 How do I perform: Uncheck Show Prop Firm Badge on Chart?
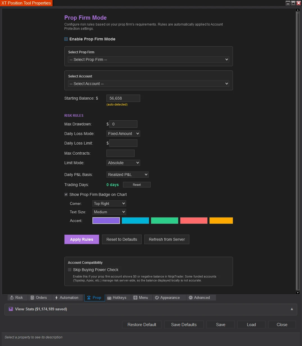click(66, 194)
